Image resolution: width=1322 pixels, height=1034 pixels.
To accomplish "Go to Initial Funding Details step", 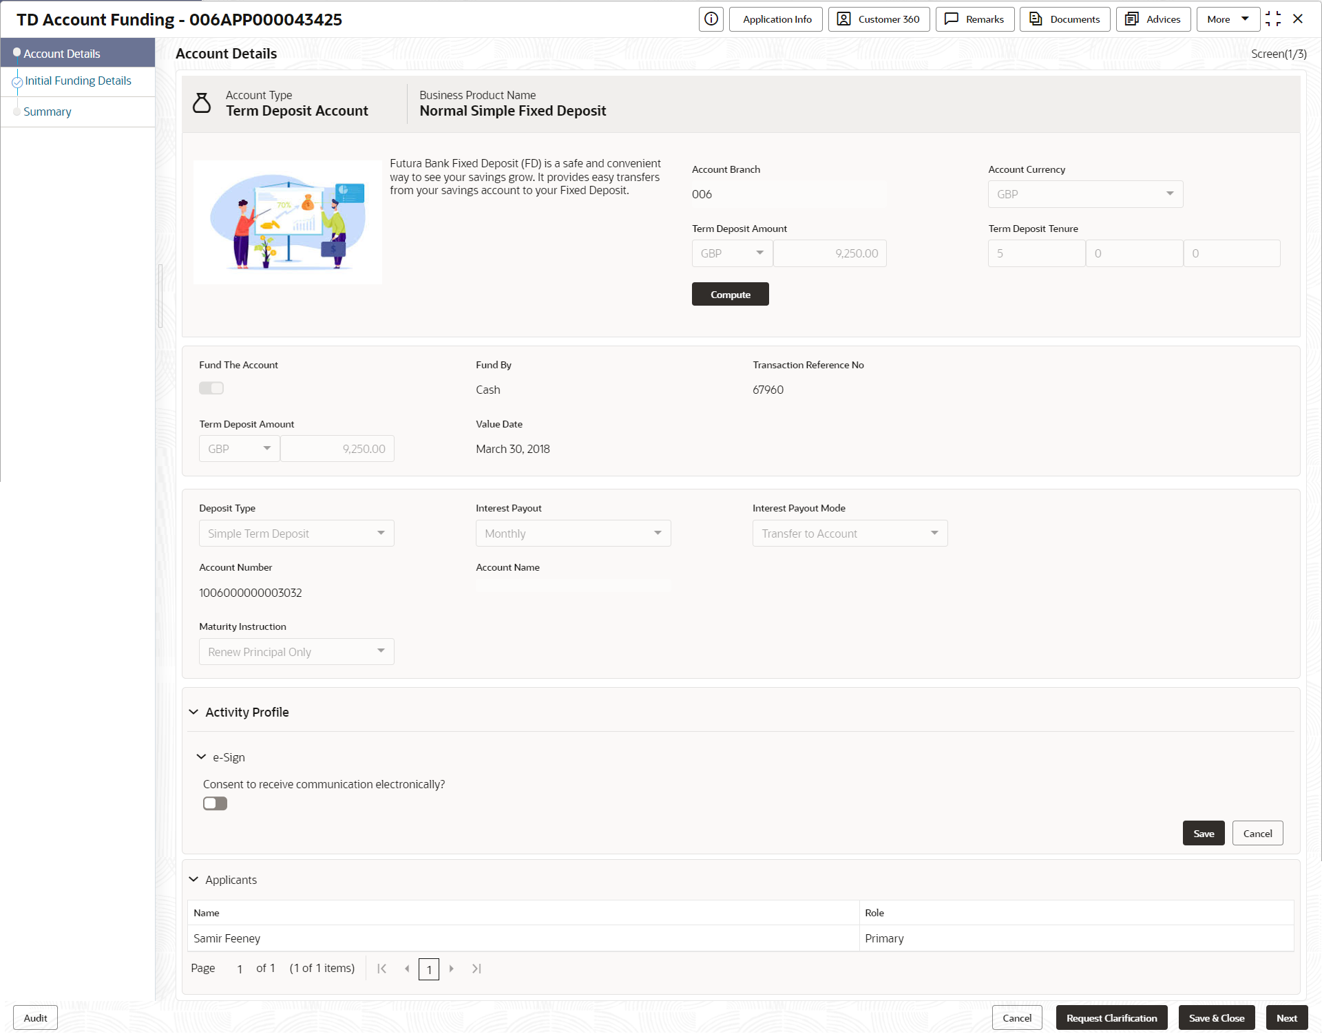I will tap(78, 81).
